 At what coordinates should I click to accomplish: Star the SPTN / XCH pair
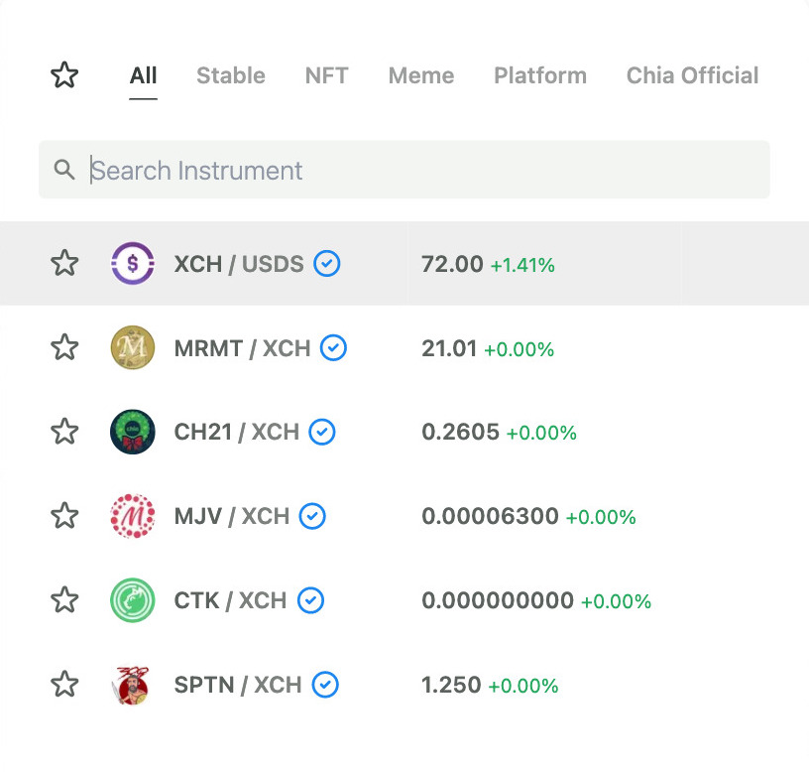coord(64,685)
